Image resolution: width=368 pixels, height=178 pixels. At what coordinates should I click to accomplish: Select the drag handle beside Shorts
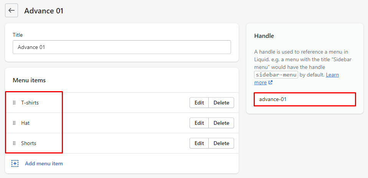point(14,143)
